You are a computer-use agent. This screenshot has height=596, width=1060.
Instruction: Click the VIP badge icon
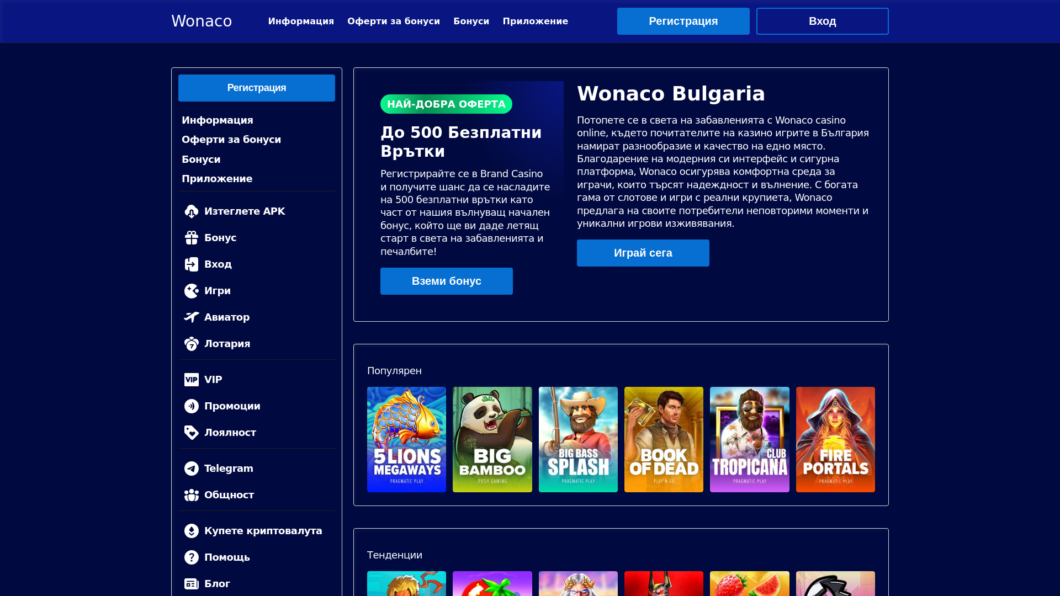point(192,380)
